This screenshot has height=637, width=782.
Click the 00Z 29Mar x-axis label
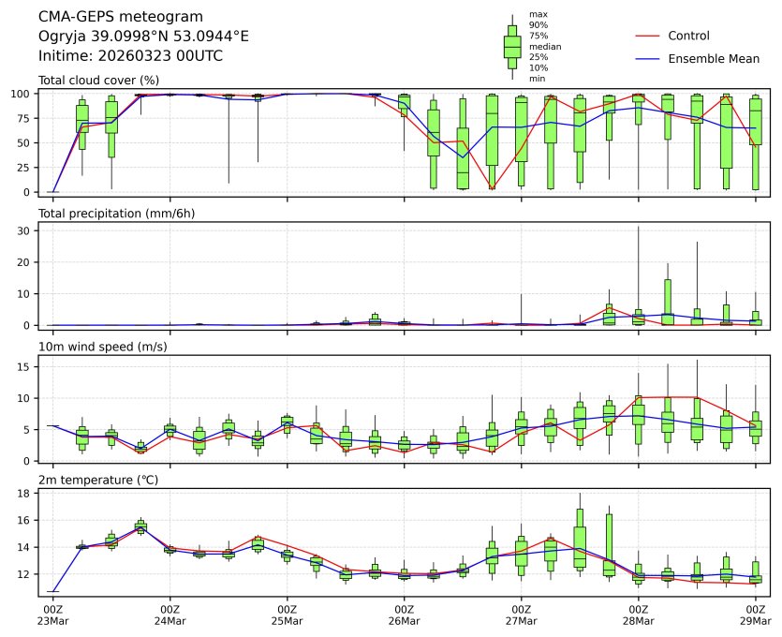tap(755, 615)
